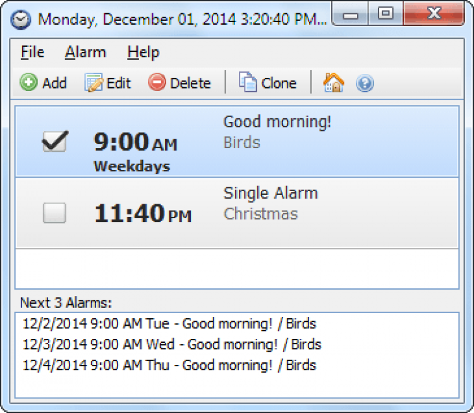The image size is (474, 413).
Task: Click the Edit alarm pencil icon
Action: [x=94, y=83]
